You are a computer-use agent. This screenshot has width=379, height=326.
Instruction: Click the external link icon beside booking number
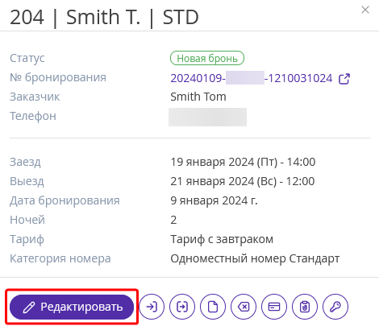(x=344, y=79)
